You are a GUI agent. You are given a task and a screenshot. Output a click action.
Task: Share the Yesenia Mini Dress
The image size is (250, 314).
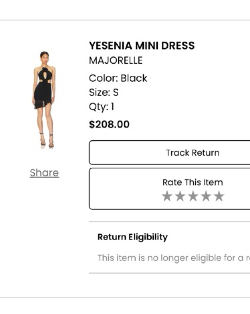pyautogui.click(x=44, y=173)
